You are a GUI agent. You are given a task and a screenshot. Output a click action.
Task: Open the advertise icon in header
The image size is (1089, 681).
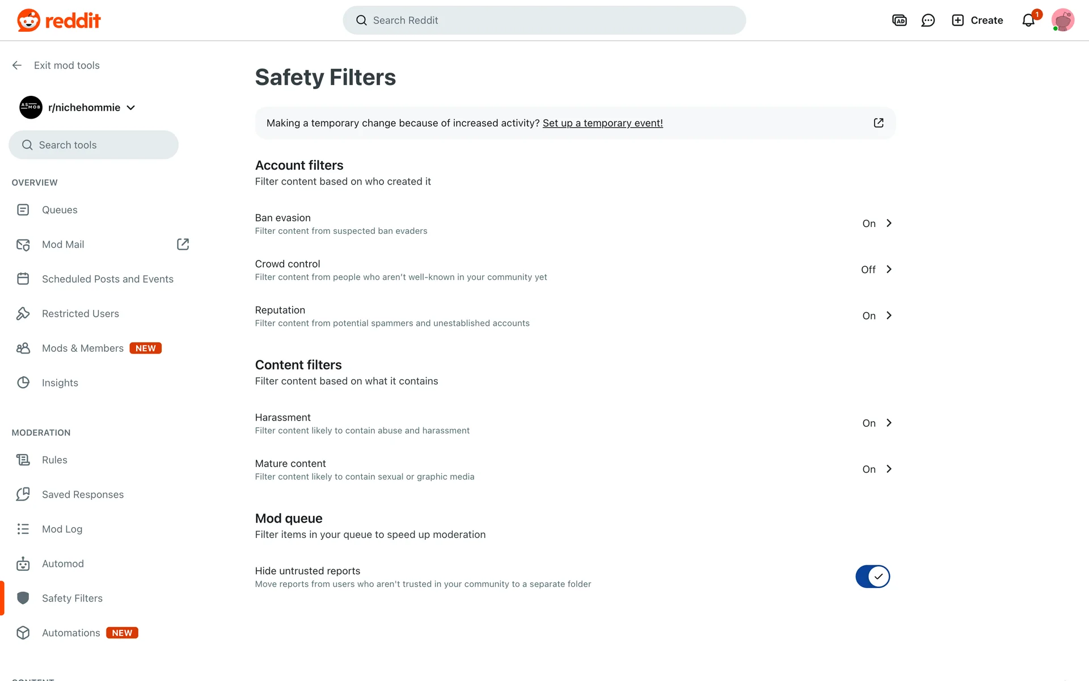point(900,20)
